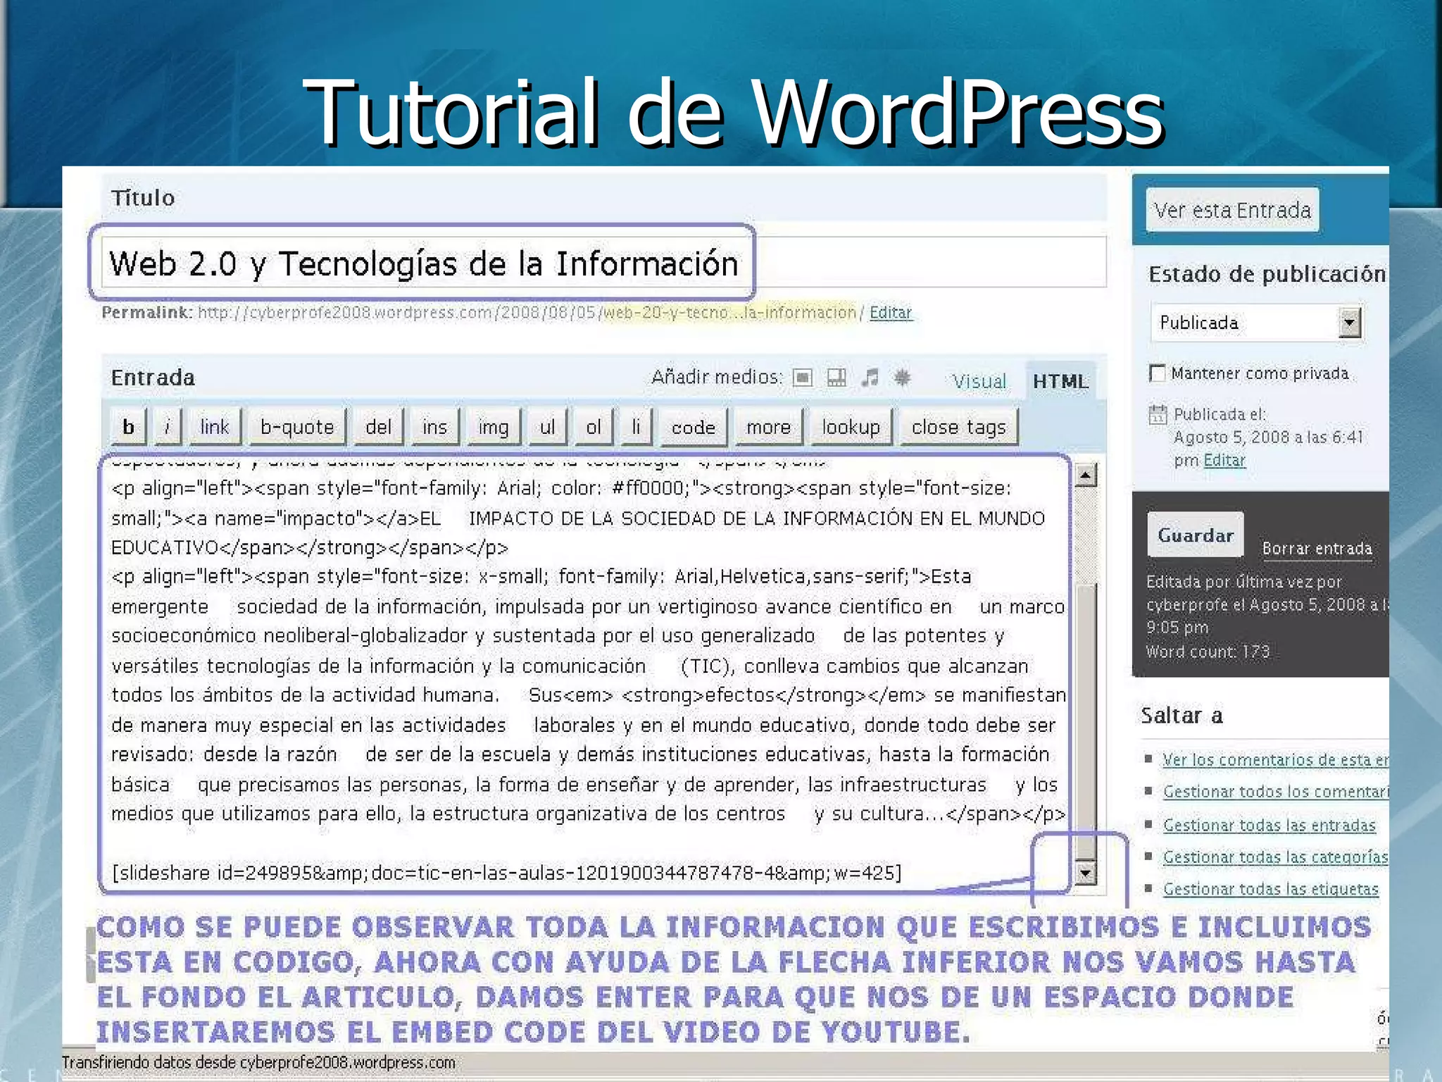Click the Word count: 173 text
This screenshot has height=1082, width=1442.
coord(1208,652)
